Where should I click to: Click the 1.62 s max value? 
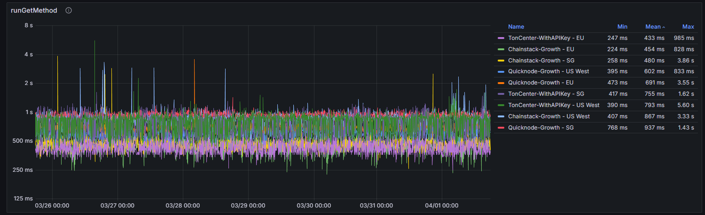(685, 94)
